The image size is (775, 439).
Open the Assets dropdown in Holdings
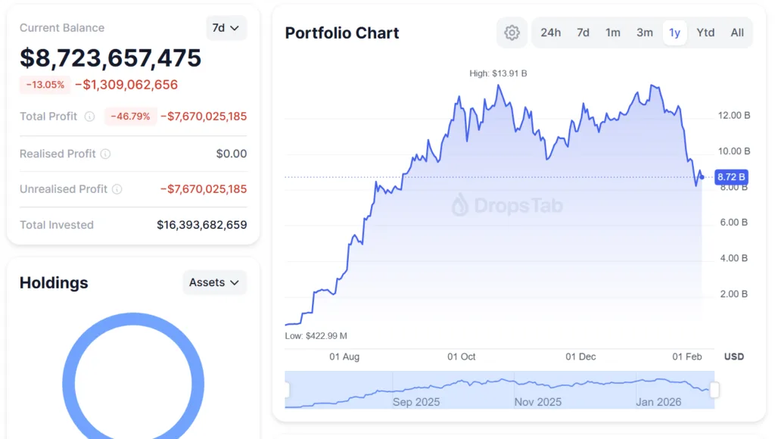(214, 282)
